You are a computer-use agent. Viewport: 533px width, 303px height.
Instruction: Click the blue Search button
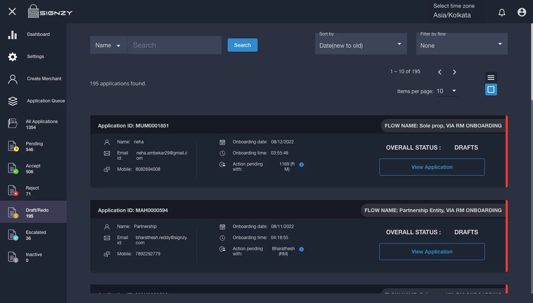(x=242, y=45)
